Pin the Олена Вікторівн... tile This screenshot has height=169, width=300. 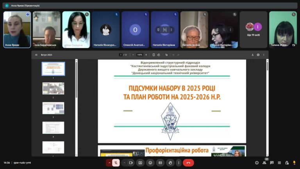click(217, 30)
